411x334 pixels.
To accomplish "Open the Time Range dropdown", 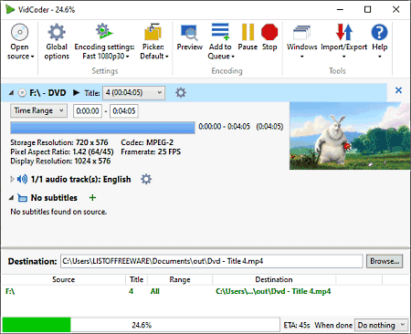I will [38, 110].
